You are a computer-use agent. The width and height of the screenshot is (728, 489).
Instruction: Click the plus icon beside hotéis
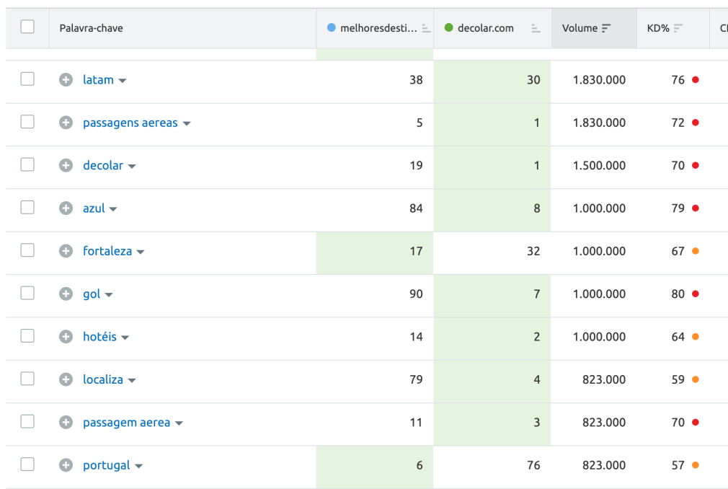[66, 337]
